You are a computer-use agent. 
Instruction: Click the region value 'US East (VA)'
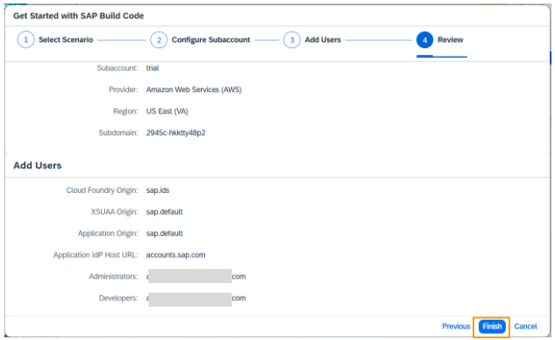point(167,111)
